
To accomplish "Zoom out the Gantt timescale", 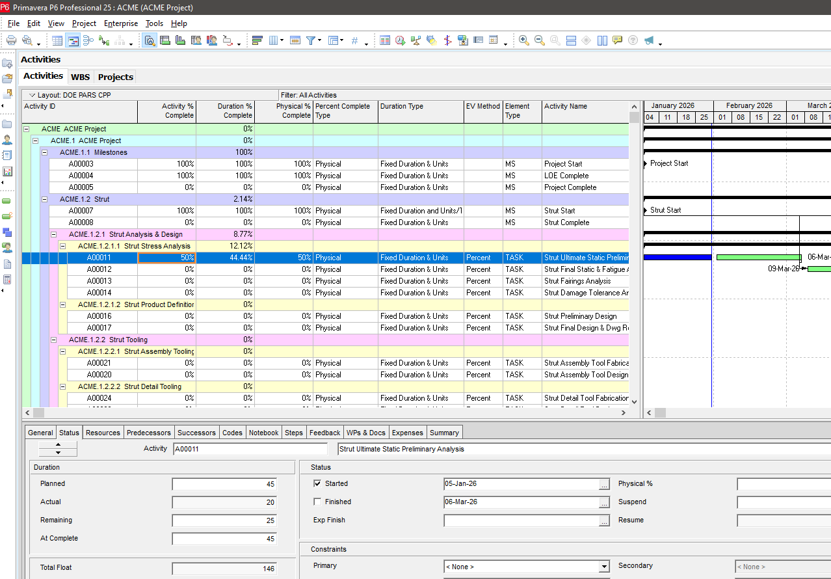I will 539,40.
